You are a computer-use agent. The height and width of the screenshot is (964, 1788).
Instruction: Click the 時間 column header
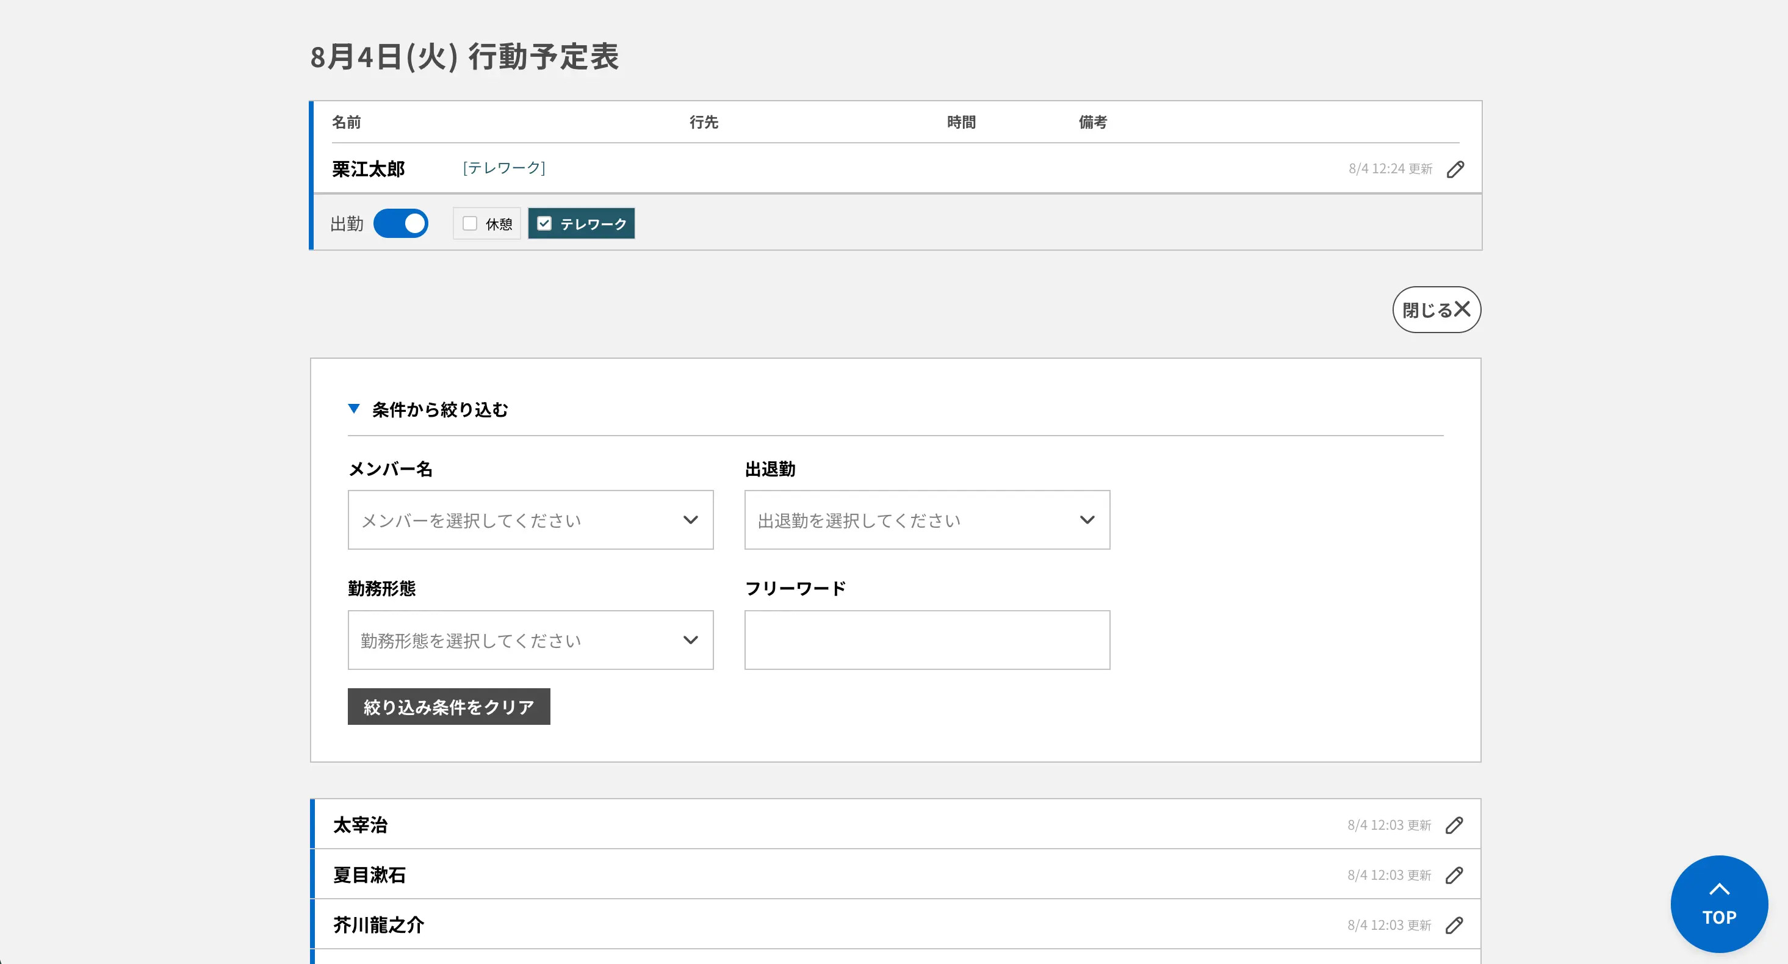point(961,122)
